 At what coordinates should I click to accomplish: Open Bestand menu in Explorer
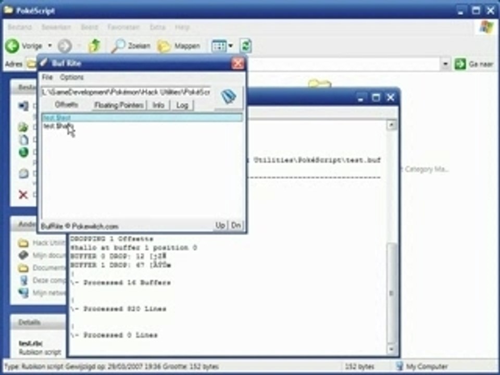pos(20,27)
